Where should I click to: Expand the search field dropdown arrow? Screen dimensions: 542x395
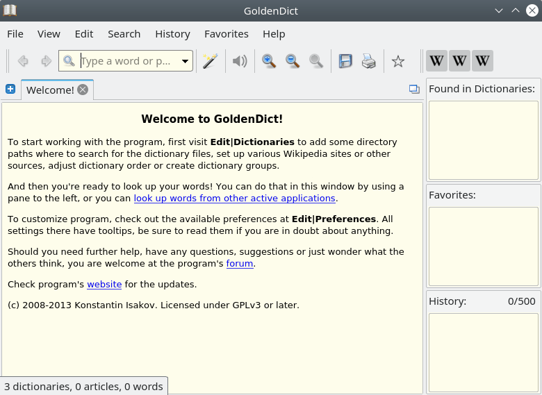coord(186,61)
